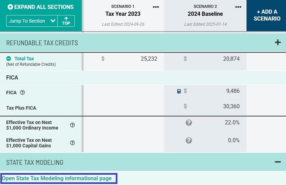
Task: Open Scenario 1 three-dot options menu
Action: (156, 7)
